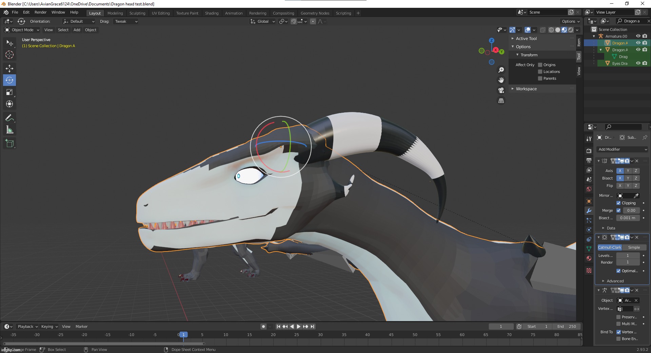This screenshot has height=353, width=651.
Task: Open Global transform orientation dropdown
Action: click(x=262, y=21)
